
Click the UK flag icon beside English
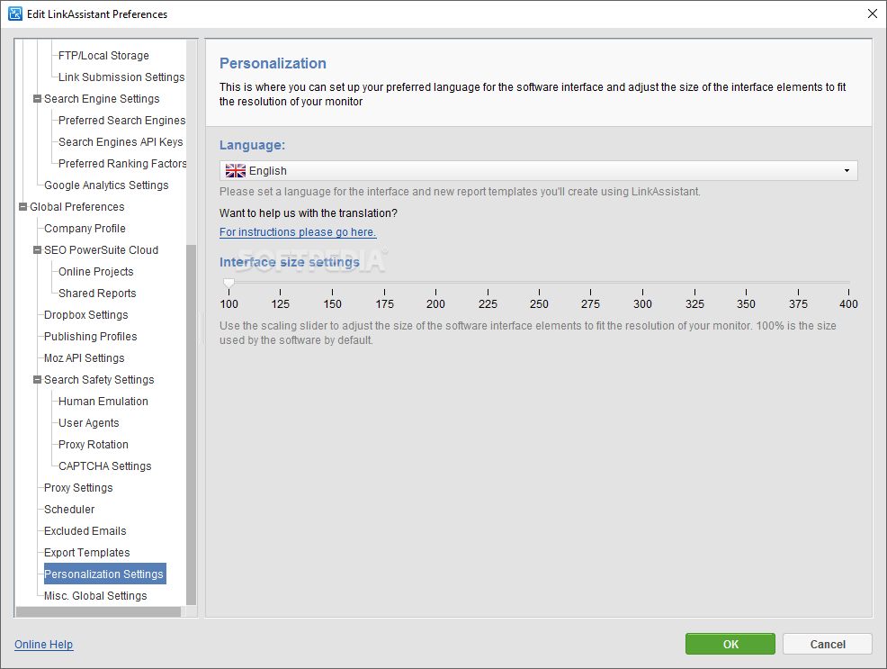[x=236, y=171]
